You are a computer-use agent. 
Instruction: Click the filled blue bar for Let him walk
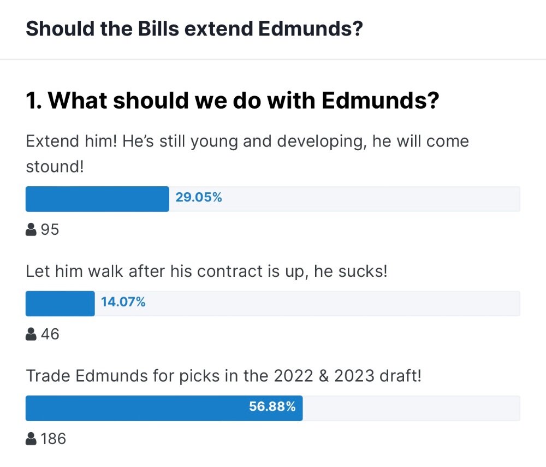[x=60, y=304]
